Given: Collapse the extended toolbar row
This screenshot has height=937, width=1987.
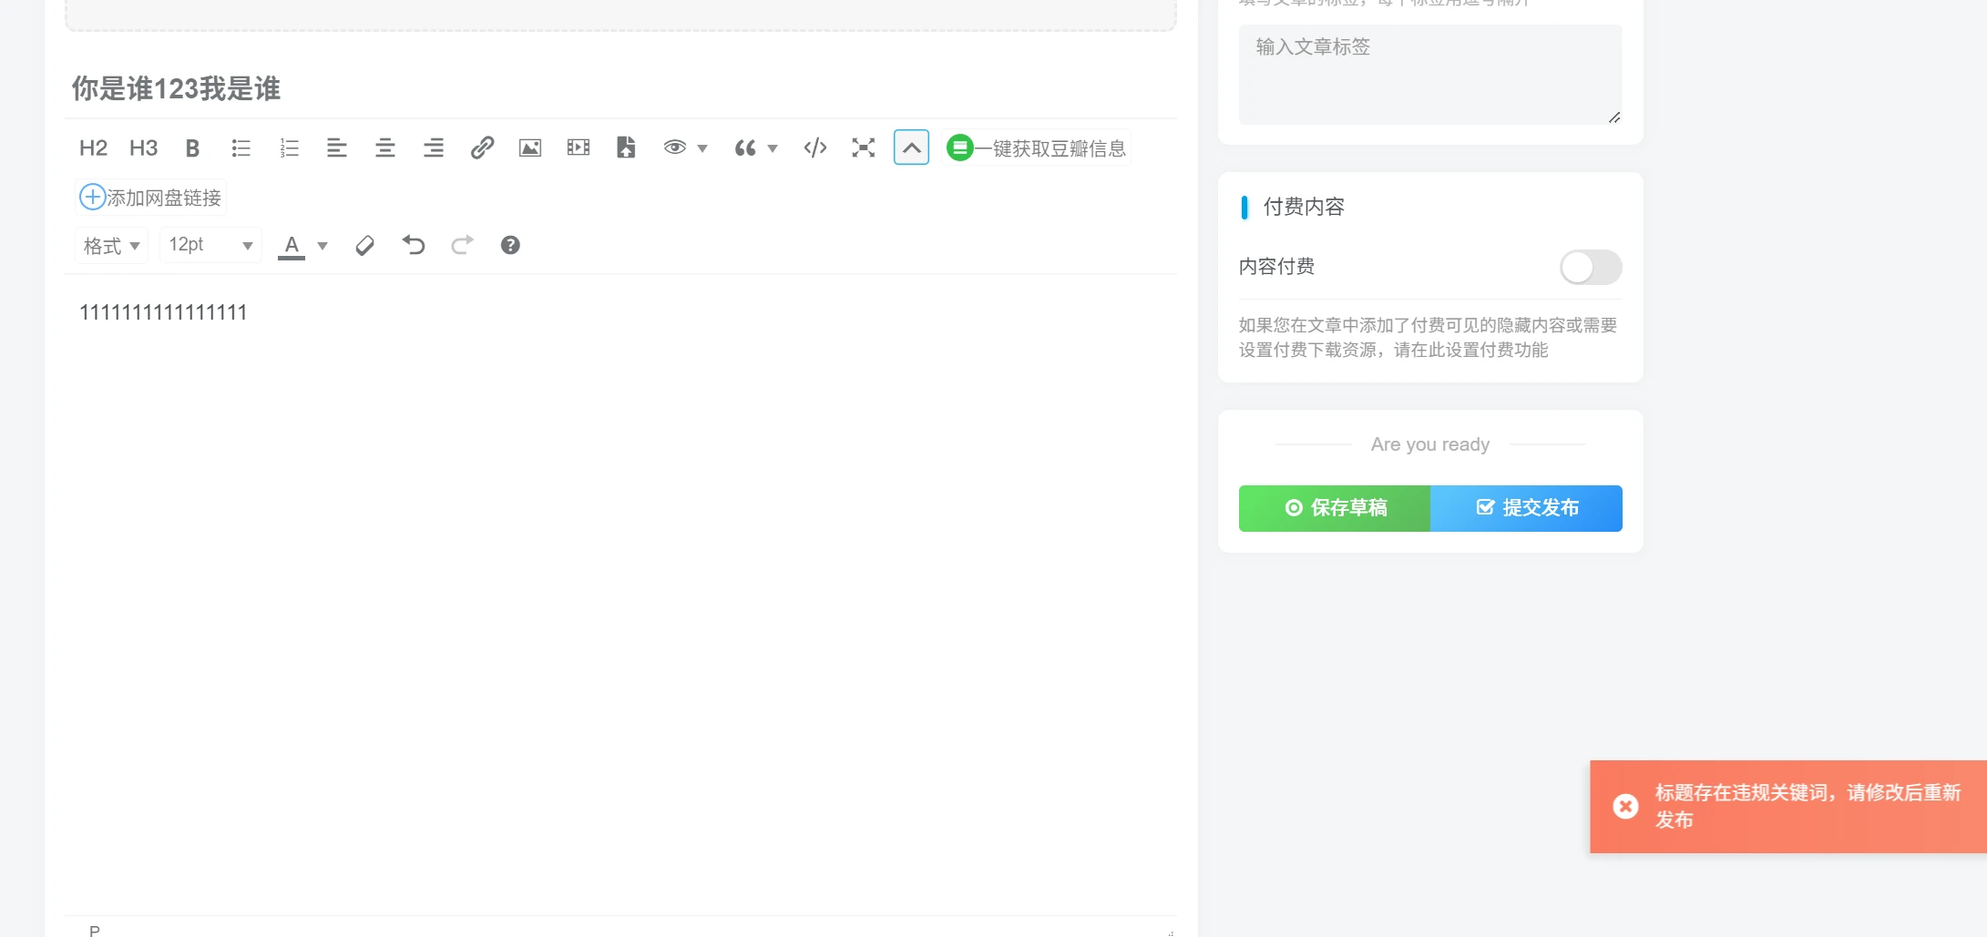Looking at the screenshot, I should point(911,148).
